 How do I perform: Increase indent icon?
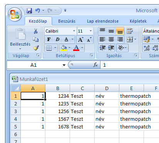coord(111,48)
